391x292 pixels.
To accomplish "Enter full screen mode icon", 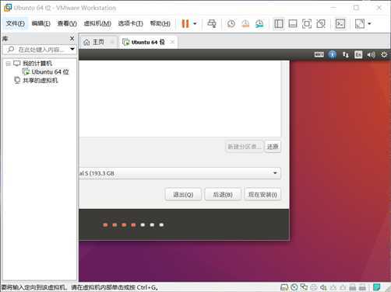I will 307,24.
